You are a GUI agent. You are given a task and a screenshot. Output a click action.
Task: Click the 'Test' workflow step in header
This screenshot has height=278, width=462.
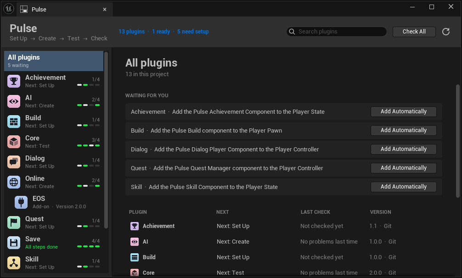coord(73,38)
